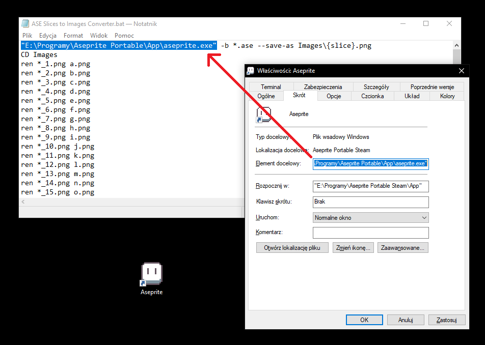Open the Edycja menu in Notatnik
Image resolution: width=485 pixels, height=345 pixels.
pos(48,36)
